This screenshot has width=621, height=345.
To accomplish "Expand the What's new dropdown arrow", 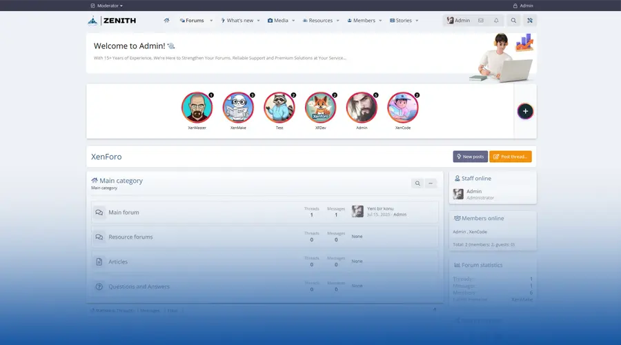I will pos(259,21).
